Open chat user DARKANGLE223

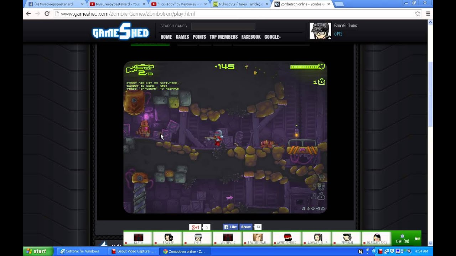coord(377,239)
